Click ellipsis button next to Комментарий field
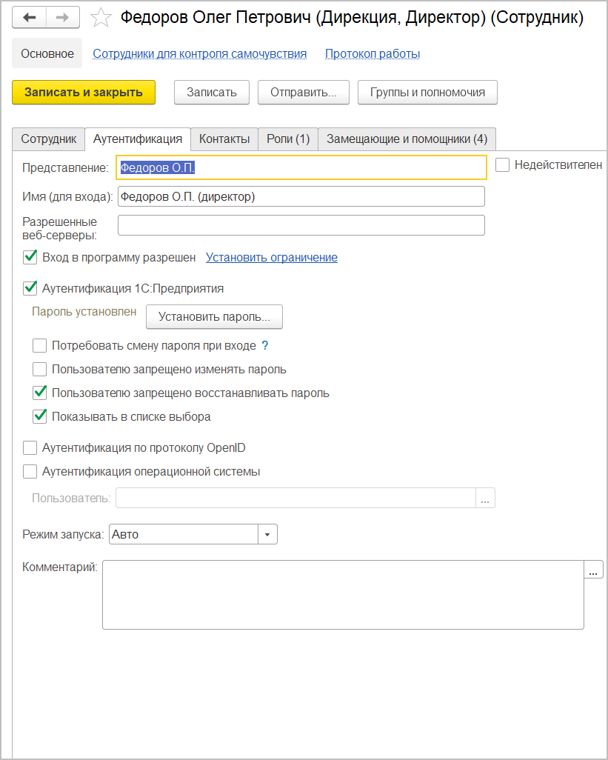Screen dimensions: 608x760 594,570
